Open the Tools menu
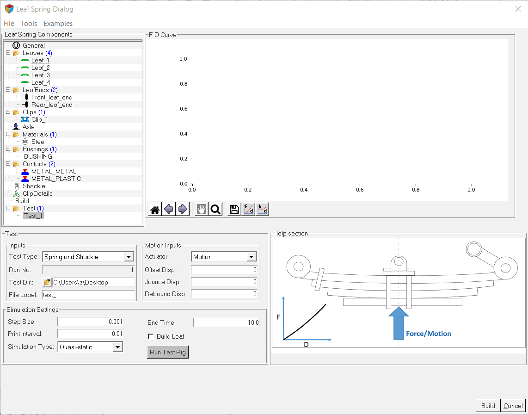The image size is (528, 415). coord(29,24)
